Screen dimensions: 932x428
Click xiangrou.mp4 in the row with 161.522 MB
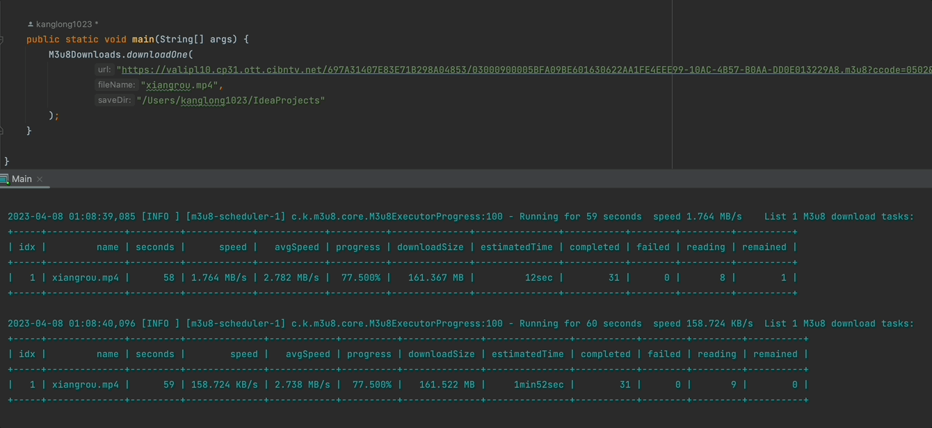point(86,384)
